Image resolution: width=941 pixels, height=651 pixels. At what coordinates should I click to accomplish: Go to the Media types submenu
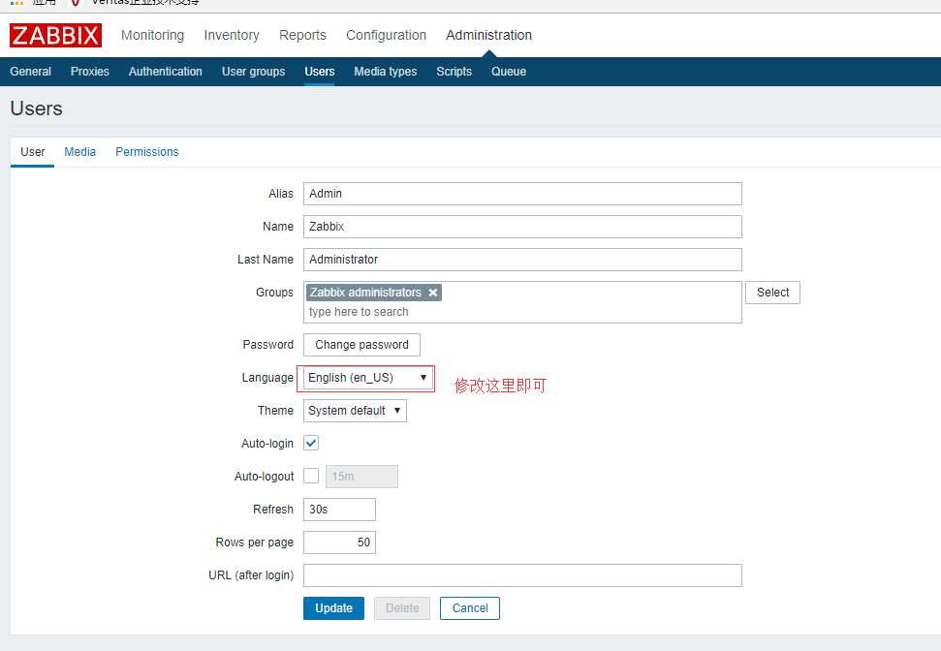click(386, 72)
